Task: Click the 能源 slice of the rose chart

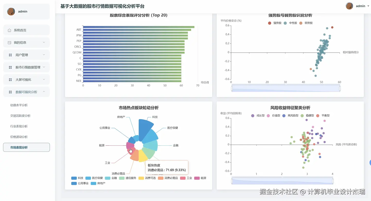Action: (130, 145)
